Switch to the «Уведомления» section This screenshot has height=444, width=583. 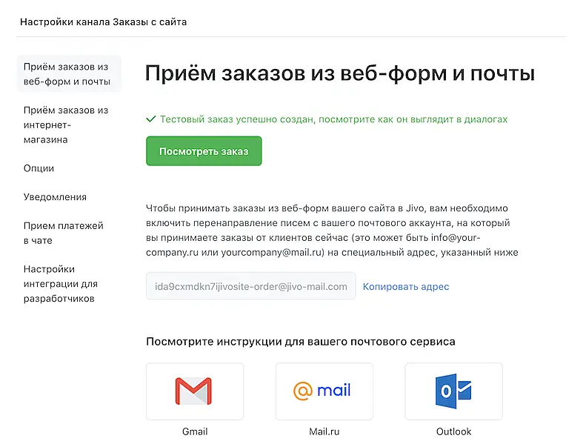[x=55, y=197]
